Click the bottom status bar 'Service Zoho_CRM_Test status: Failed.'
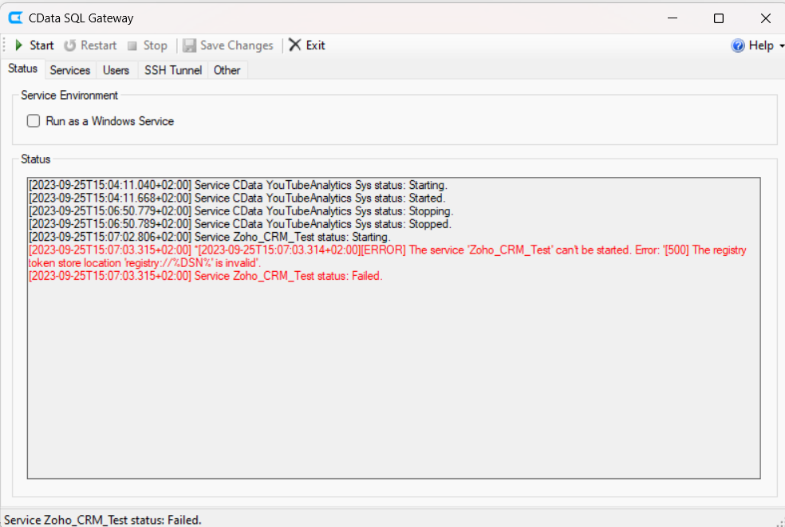 [103, 521]
